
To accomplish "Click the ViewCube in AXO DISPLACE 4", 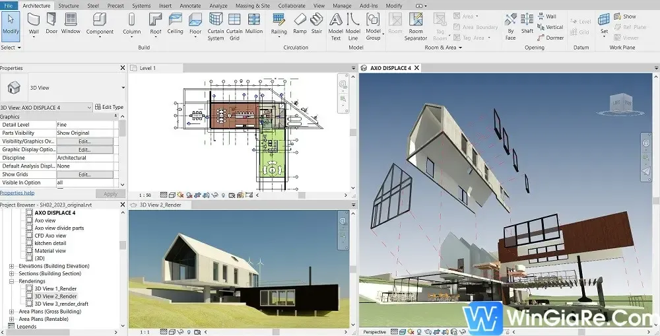I will point(622,104).
